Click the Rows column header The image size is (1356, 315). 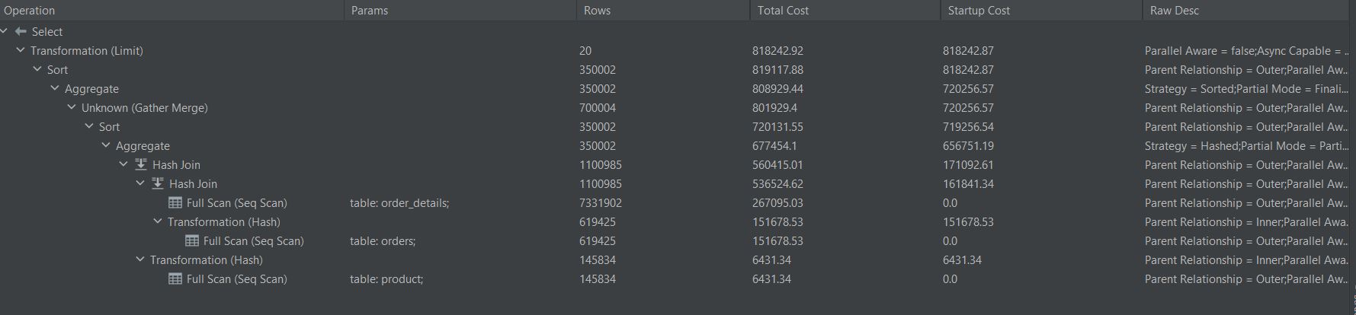[x=597, y=11]
